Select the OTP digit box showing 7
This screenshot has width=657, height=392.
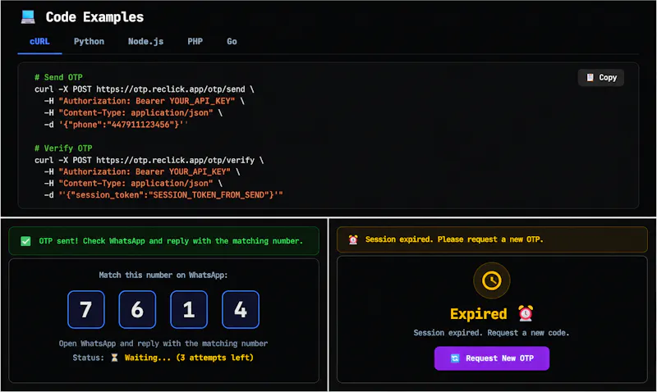coord(86,310)
